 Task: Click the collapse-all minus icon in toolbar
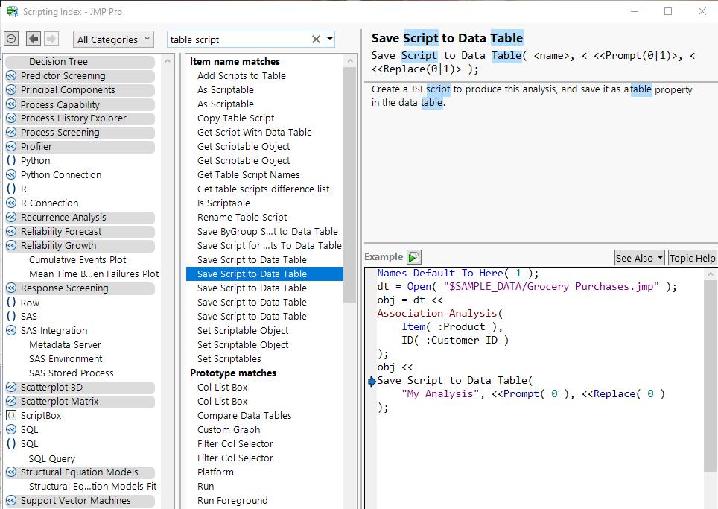[12, 39]
